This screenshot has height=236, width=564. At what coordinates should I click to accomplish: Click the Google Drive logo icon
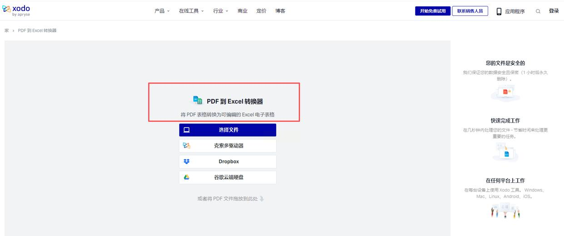(186, 177)
